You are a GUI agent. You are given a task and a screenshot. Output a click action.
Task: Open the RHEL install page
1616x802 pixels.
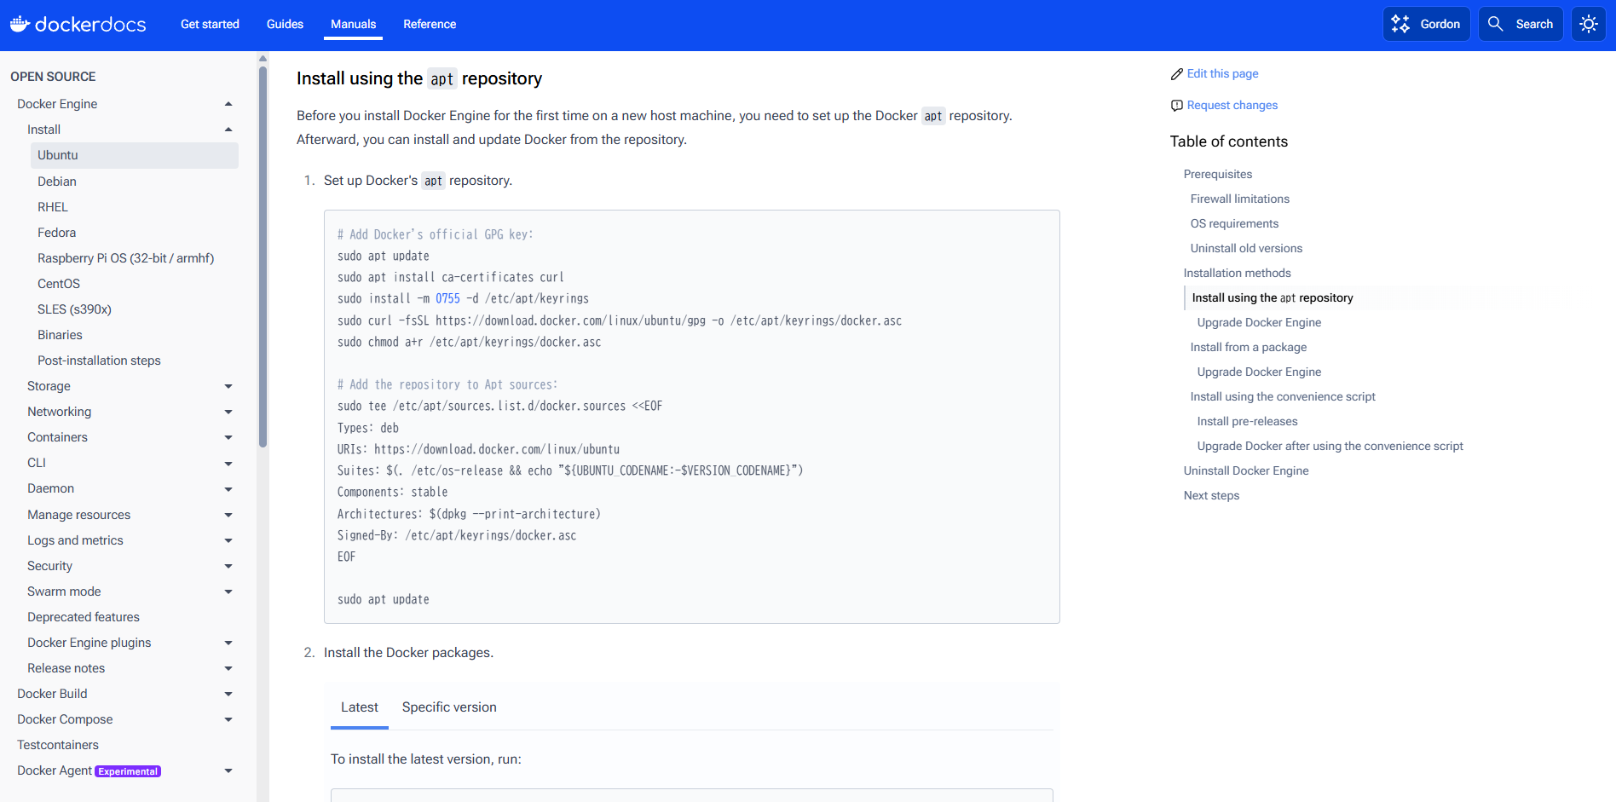point(53,207)
